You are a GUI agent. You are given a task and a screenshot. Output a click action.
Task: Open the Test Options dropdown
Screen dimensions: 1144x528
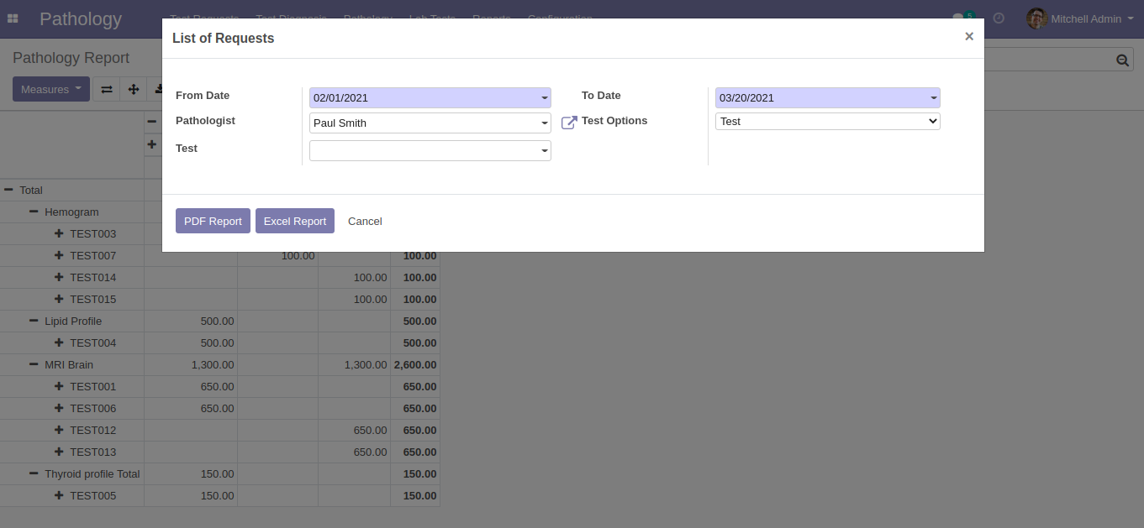pyautogui.click(x=827, y=122)
